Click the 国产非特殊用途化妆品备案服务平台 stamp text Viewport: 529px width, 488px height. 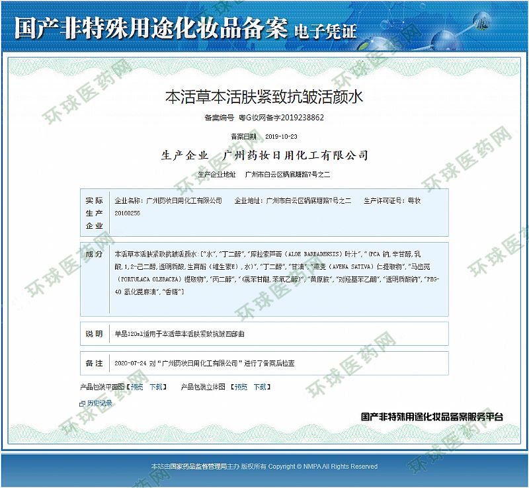[x=432, y=417]
